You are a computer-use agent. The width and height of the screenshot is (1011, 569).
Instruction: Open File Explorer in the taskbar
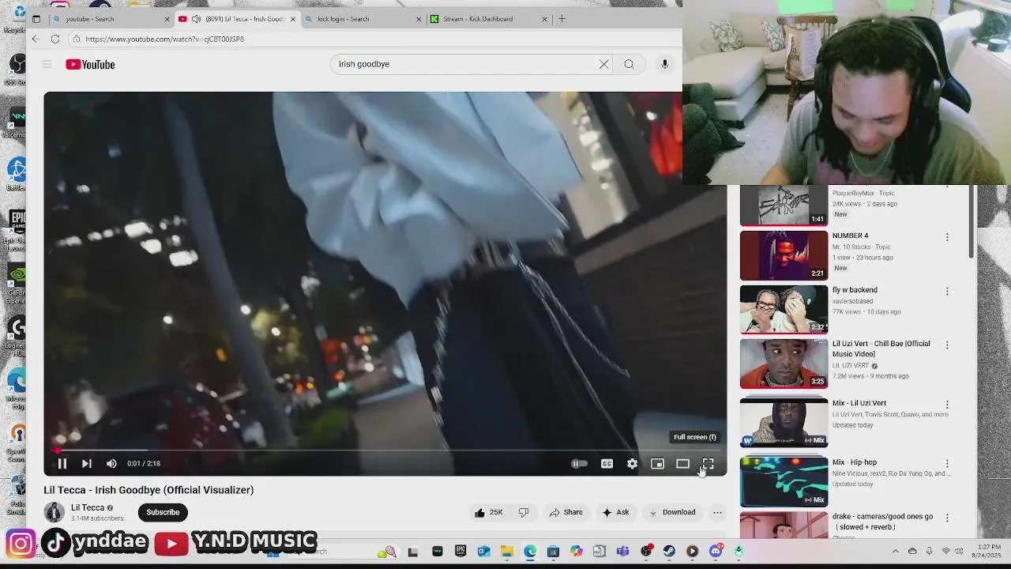tap(506, 552)
